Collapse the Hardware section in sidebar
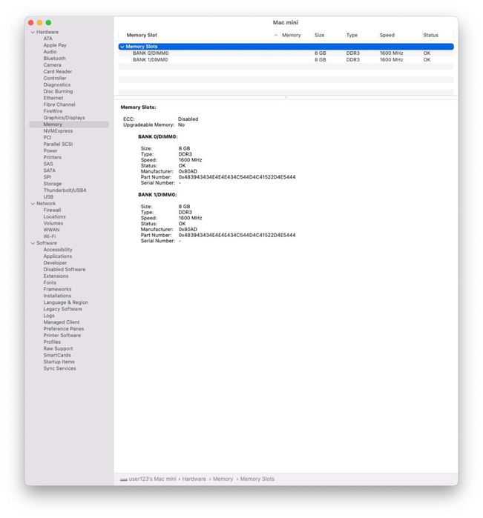 [x=33, y=32]
